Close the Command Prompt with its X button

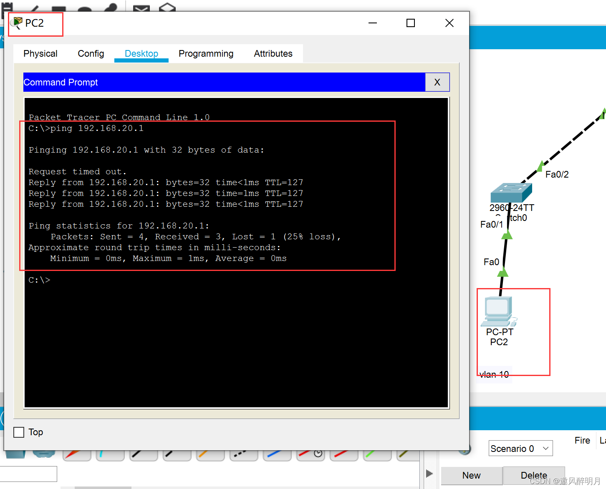click(x=437, y=82)
